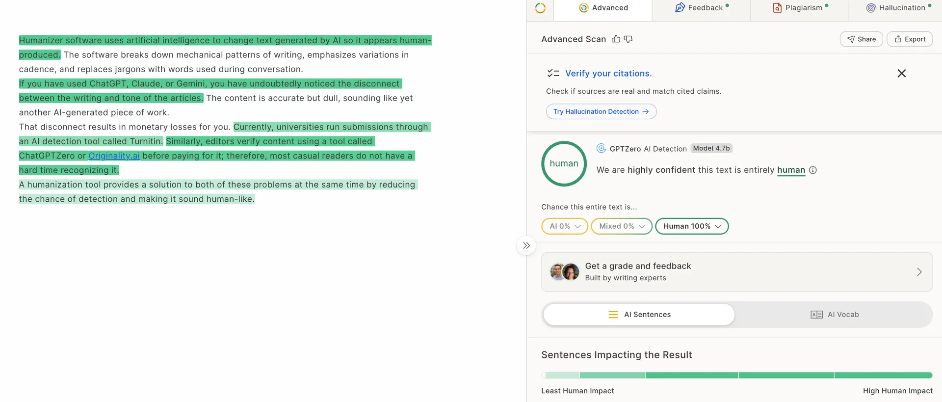Click the writing experts avatars
Image resolution: width=942 pixels, height=402 pixels.
564,272
